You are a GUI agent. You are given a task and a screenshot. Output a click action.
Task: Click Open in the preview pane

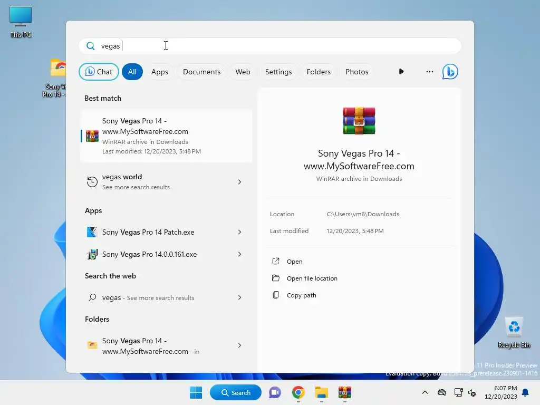tap(294, 262)
